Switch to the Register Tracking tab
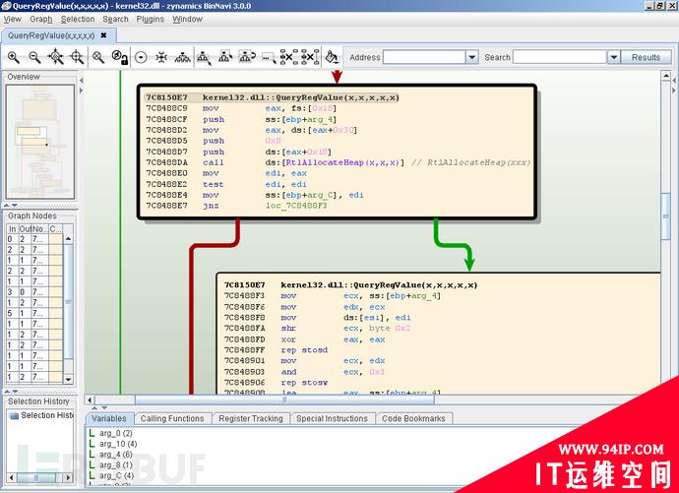Viewport: 679px width, 493px height. tap(251, 418)
